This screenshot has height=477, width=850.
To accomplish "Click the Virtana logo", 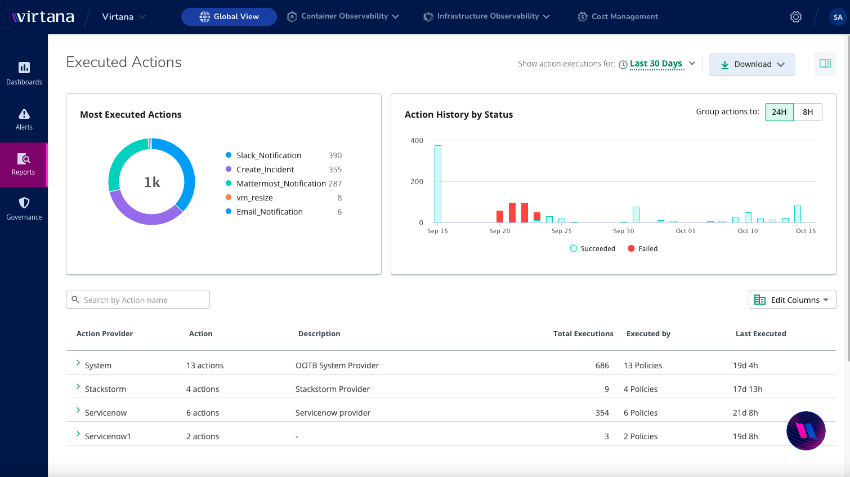I will pyautogui.click(x=43, y=17).
